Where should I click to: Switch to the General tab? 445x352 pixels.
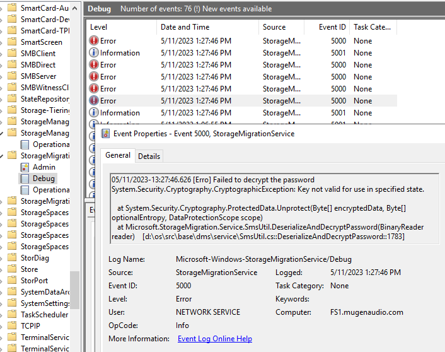click(x=118, y=155)
